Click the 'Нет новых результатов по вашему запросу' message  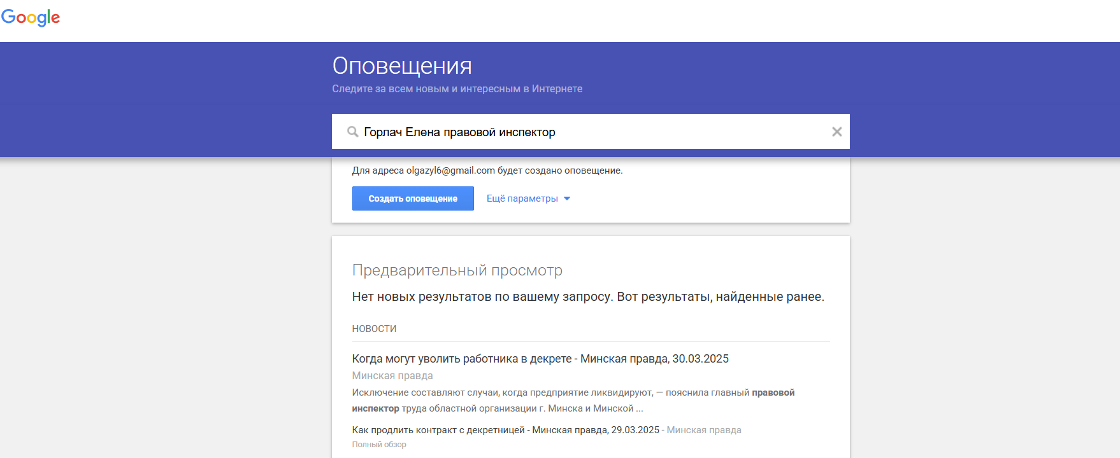(588, 297)
